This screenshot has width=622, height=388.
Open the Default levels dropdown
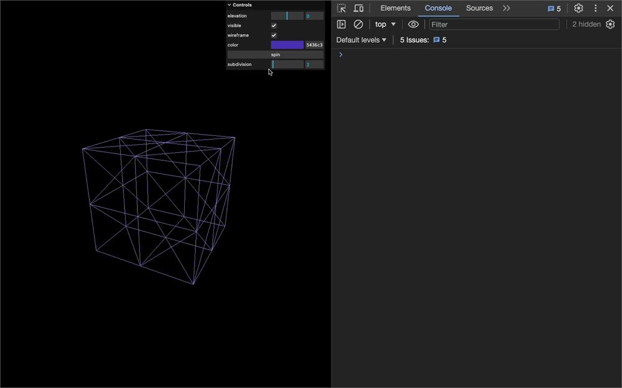361,40
